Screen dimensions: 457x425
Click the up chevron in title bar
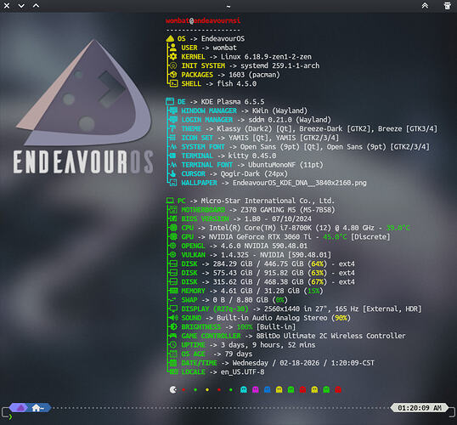point(36,6)
